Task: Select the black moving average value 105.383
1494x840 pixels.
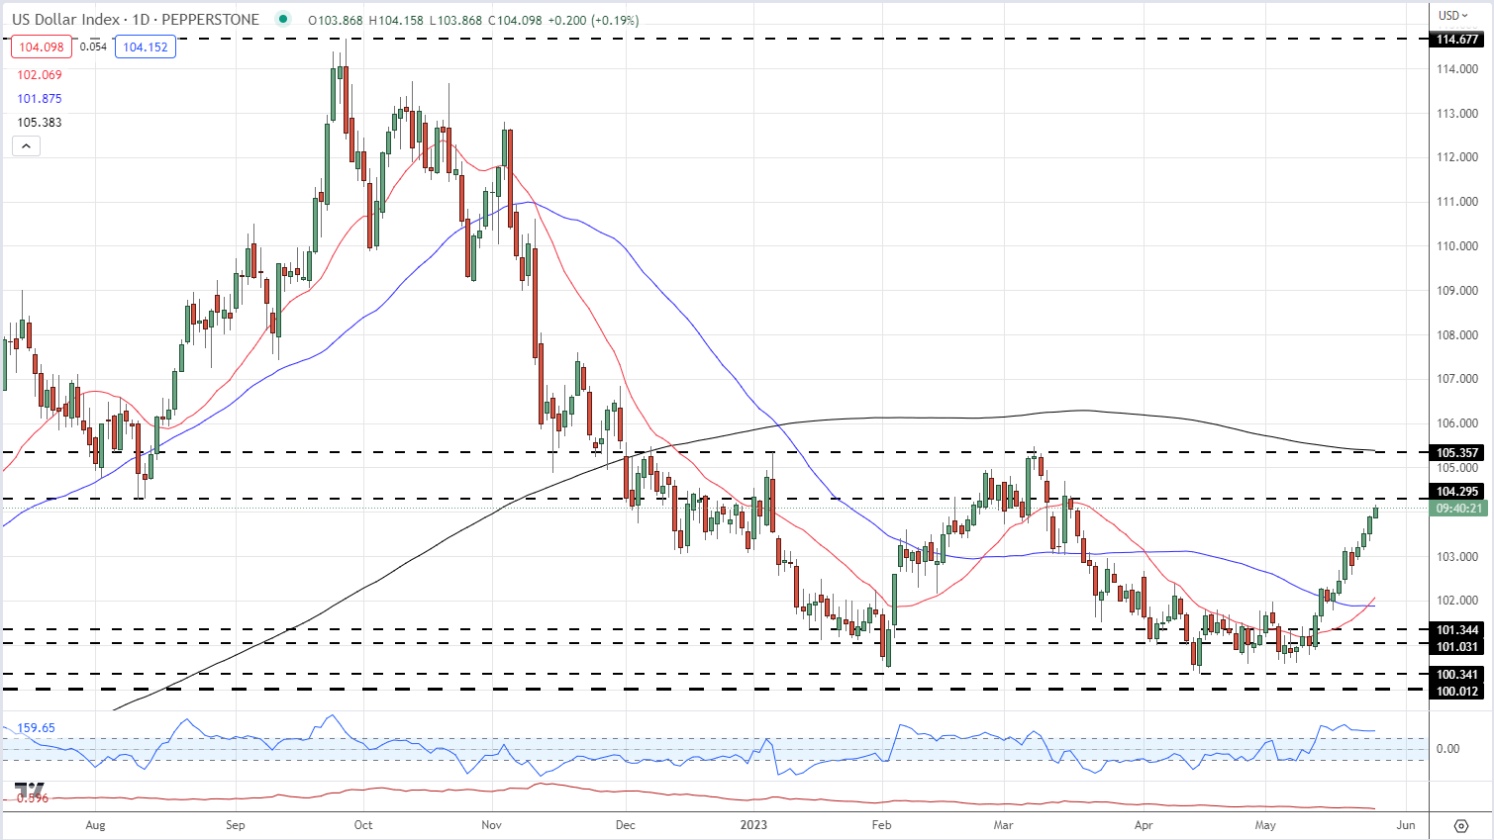Action: [x=40, y=123]
